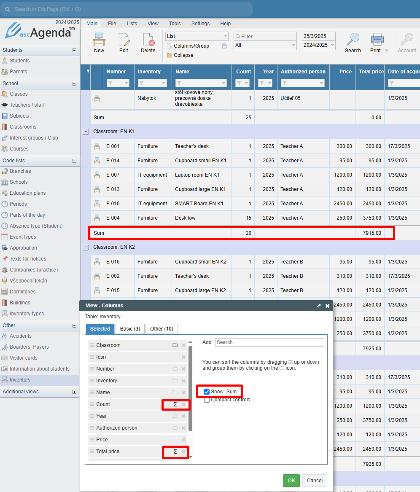
Task: Click the Sum sigma icon for Count
Action: [x=175, y=404]
